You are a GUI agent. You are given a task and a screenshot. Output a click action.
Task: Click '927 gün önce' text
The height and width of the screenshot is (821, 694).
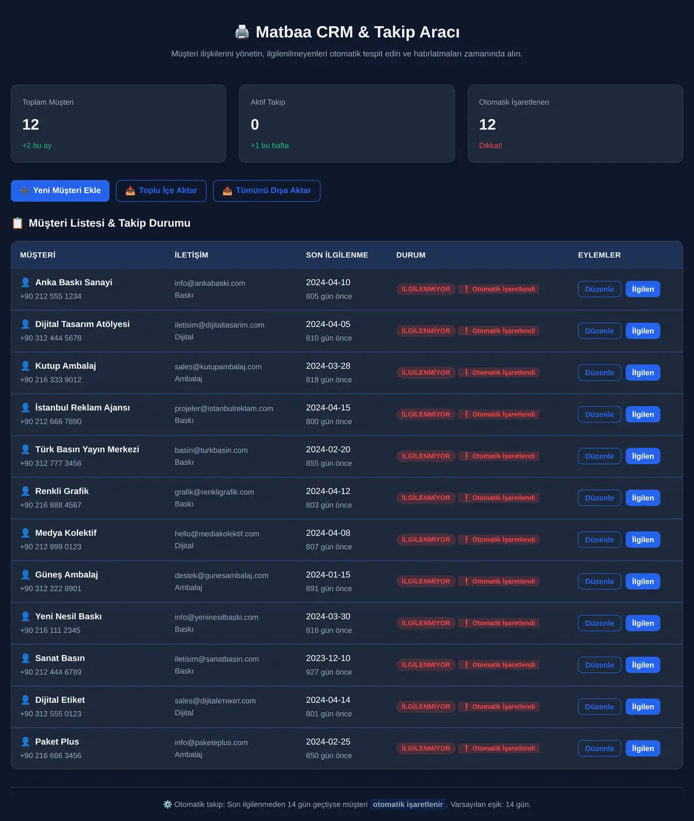[329, 672]
